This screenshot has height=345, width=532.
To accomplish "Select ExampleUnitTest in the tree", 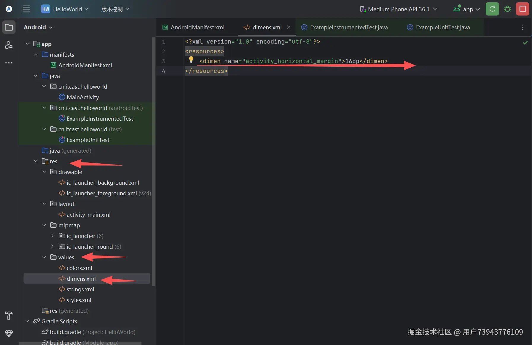I will [88, 140].
